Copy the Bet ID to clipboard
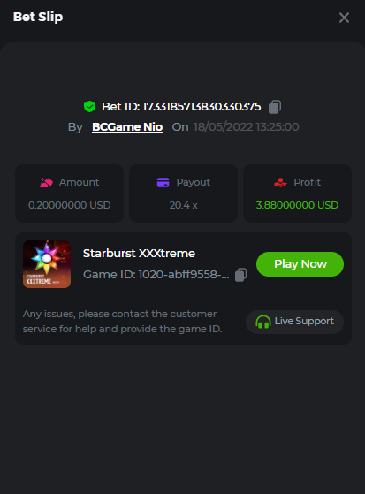 click(x=275, y=107)
